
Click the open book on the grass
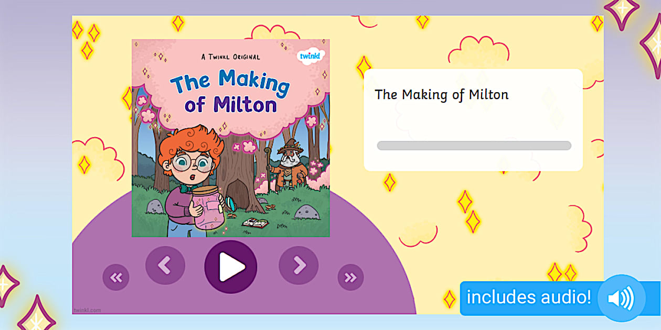[255, 223]
